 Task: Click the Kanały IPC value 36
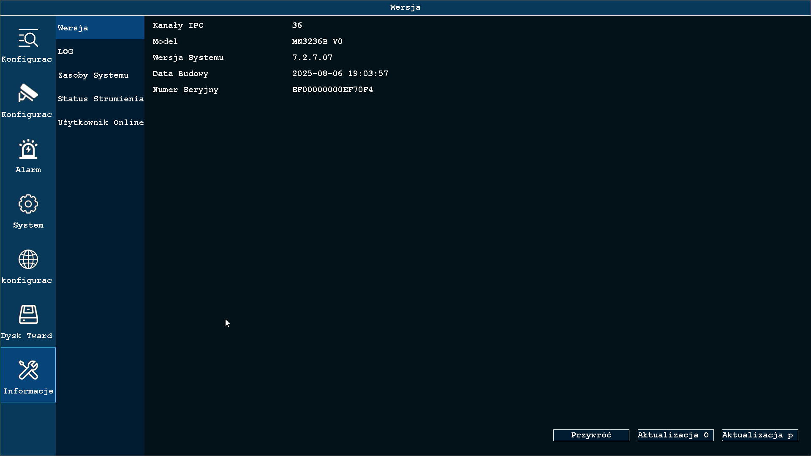(x=297, y=25)
